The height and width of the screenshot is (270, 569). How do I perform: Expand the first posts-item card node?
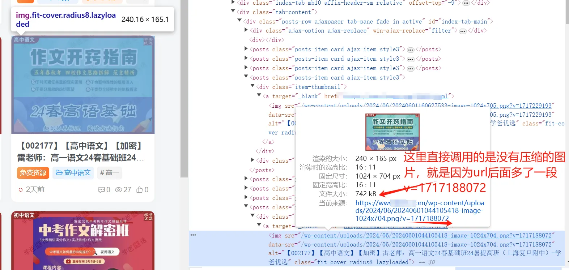pyautogui.click(x=246, y=49)
